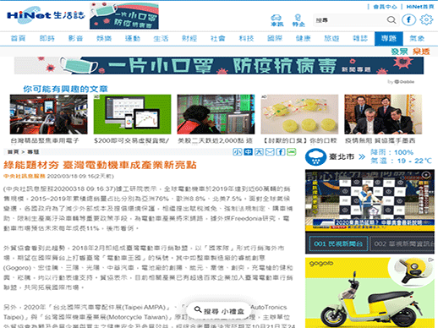Expand the 臺北市 city selector arrows

362,156
